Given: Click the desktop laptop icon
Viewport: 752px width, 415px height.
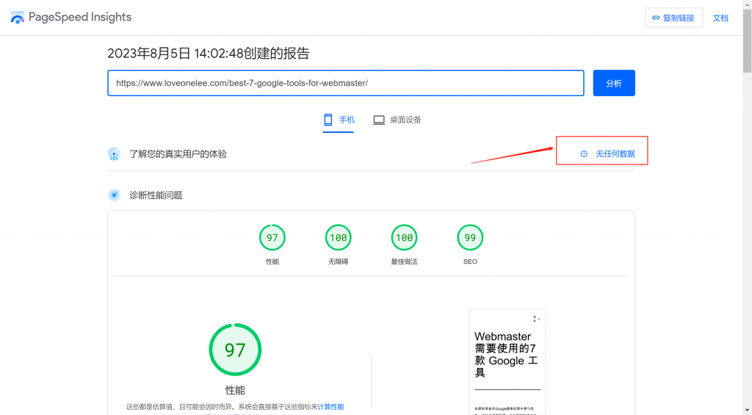Looking at the screenshot, I should pyautogui.click(x=379, y=120).
